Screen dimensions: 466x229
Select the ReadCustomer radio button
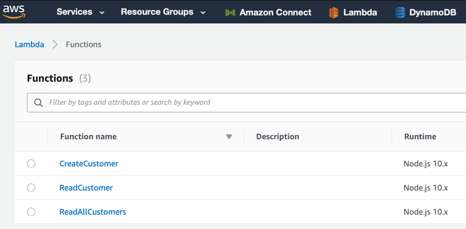pos(31,187)
